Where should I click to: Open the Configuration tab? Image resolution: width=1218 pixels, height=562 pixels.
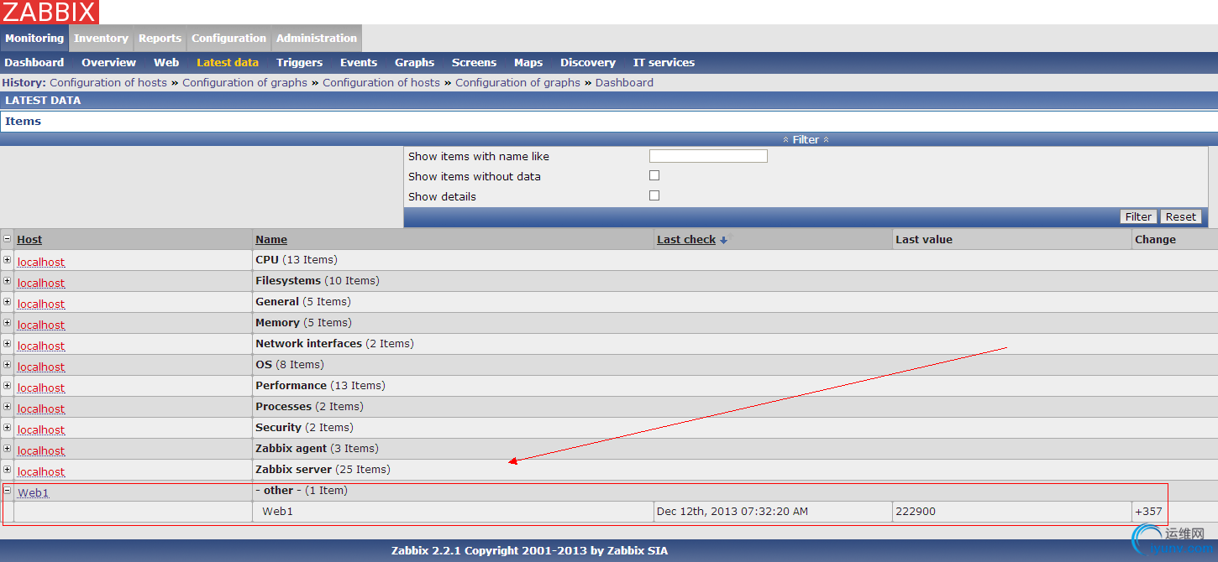[228, 39]
